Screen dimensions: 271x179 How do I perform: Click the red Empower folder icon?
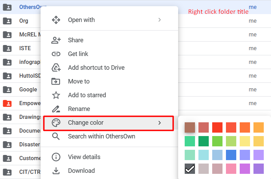7,103
